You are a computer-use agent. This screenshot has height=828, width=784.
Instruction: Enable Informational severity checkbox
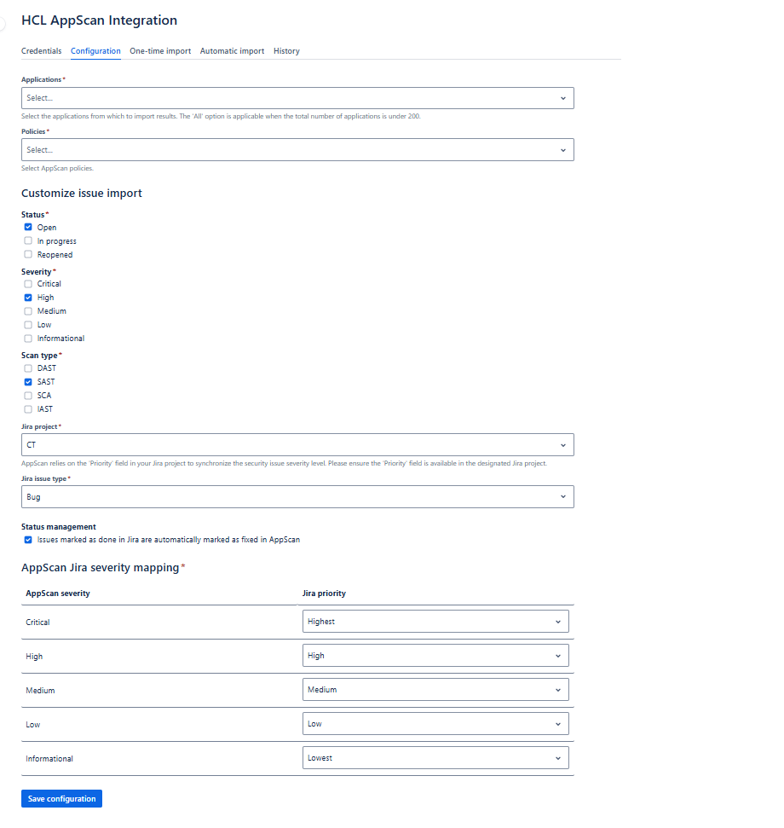(28, 339)
